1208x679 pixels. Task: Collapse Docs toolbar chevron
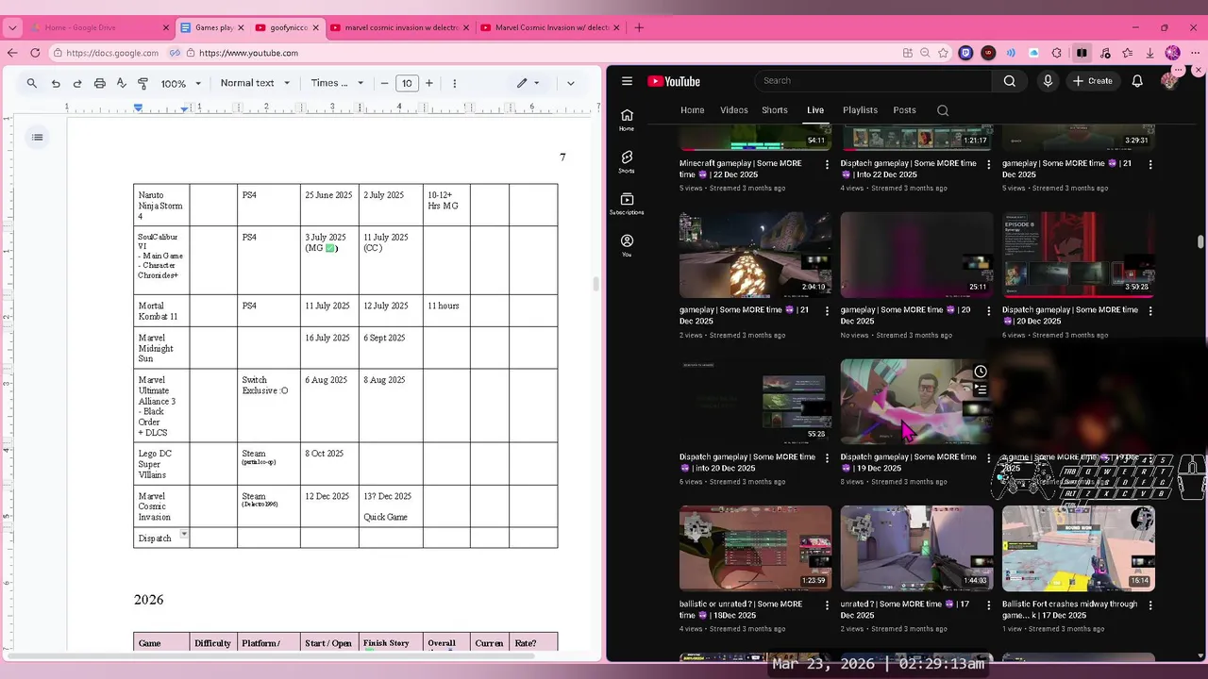pos(570,83)
